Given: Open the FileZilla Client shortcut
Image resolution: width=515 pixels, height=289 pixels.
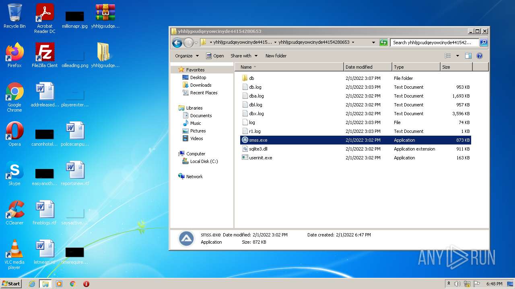Looking at the screenshot, I should click(x=45, y=55).
